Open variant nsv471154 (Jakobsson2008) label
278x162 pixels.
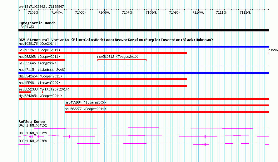[42, 70]
